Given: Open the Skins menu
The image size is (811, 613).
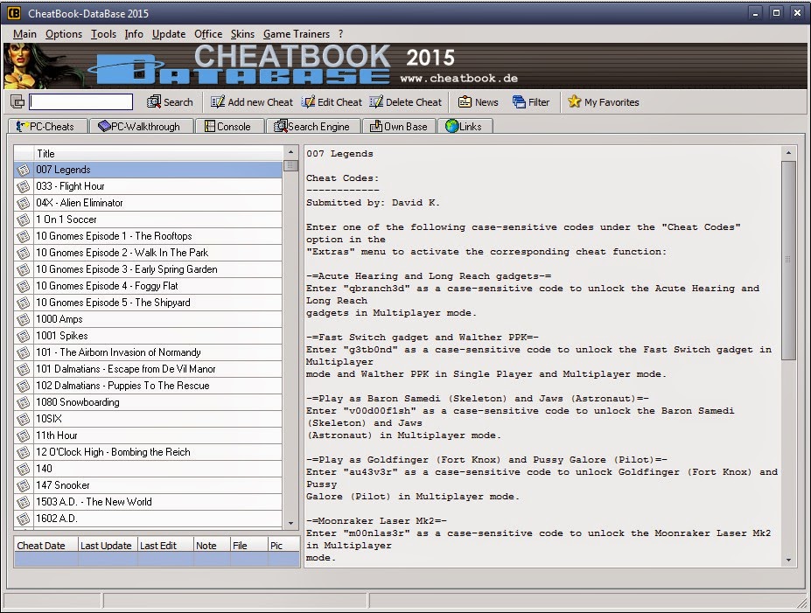Looking at the screenshot, I should [242, 34].
